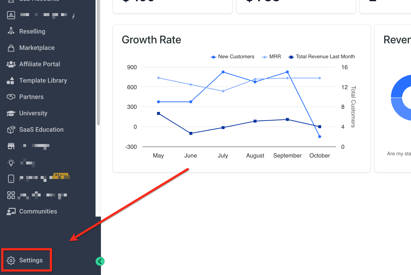Click the Reselling sidebar icon
The width and height of the screenshot is (411, 275).
pyautogui.click(x=11, y=31)
